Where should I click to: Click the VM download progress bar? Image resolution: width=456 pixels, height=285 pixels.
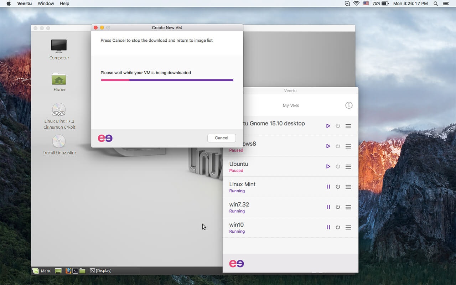click(x=167, y=80)
